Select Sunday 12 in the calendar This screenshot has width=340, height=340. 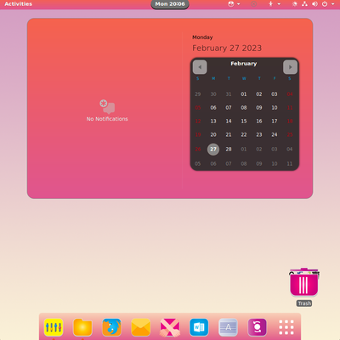coord(198,122)
